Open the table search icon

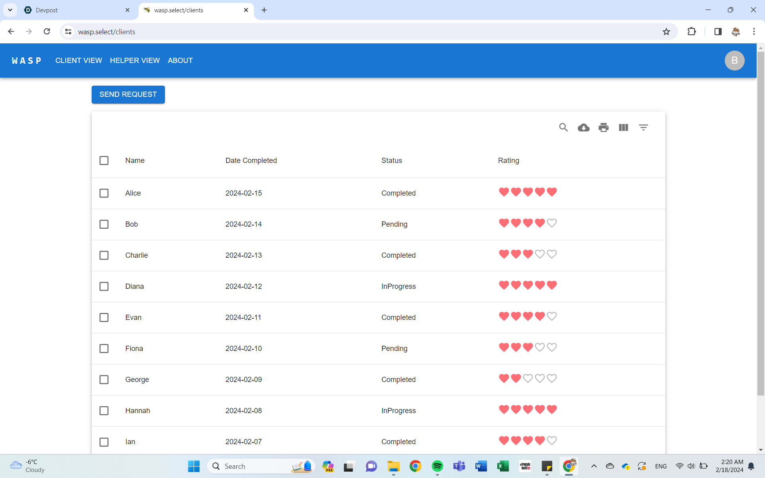(x=563, y=127)
